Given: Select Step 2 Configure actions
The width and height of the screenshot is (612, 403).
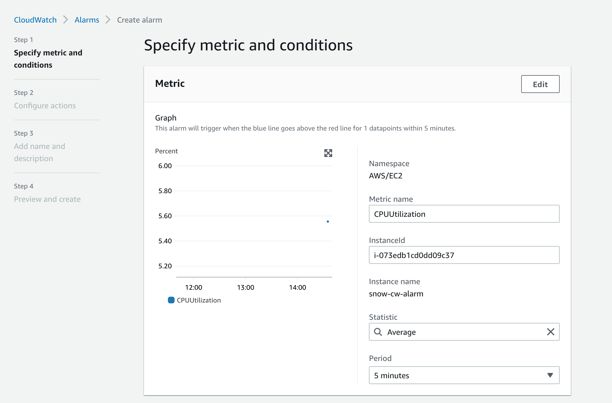Looking at the screenshot, I should (45, 105).
